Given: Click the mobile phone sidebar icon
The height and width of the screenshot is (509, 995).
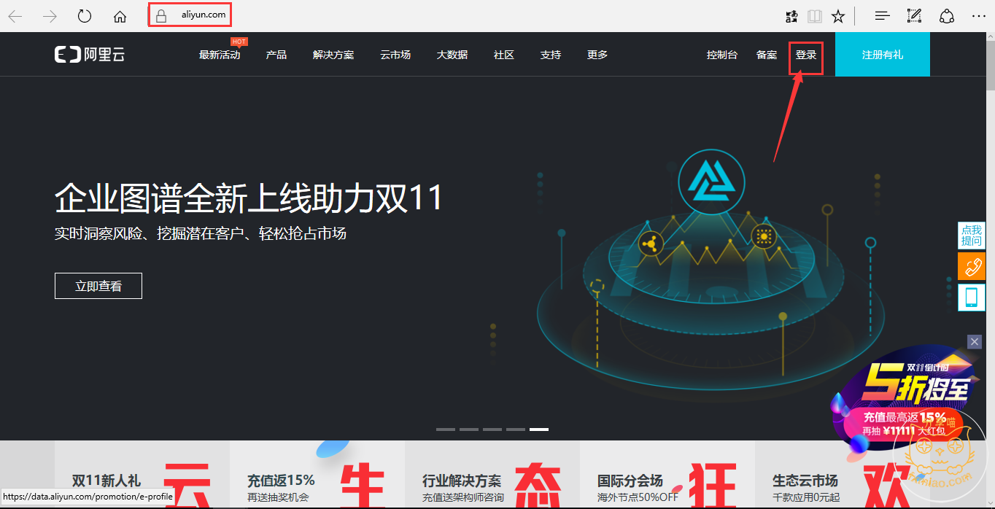Looking at the screenshot, I should tap(972, 298).
